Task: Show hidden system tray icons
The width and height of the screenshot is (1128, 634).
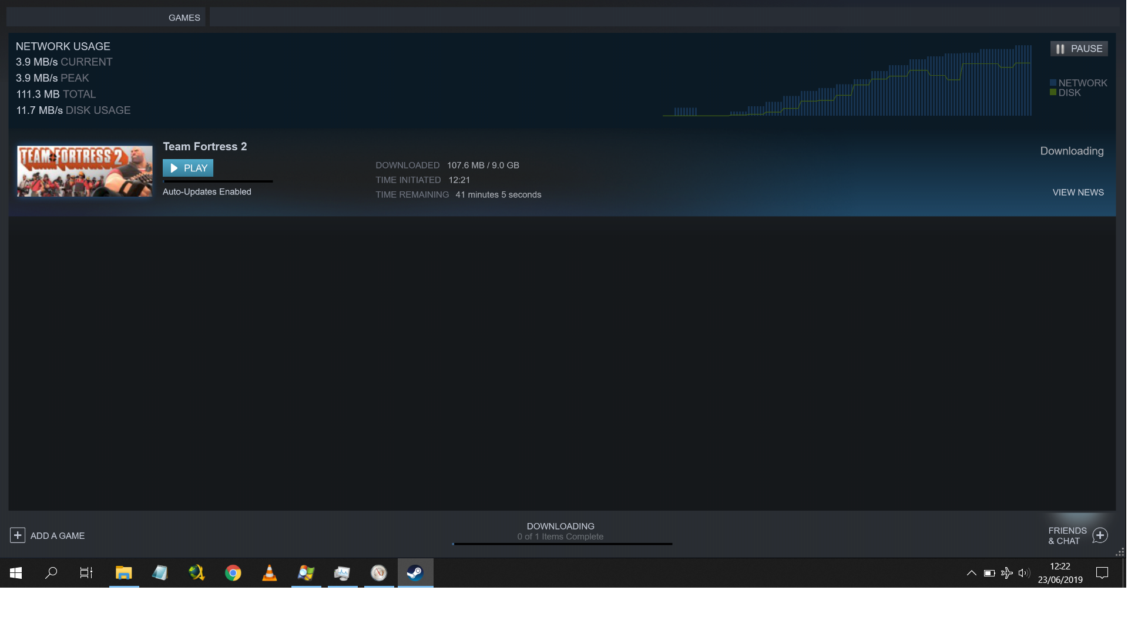Action: [972, 573]
